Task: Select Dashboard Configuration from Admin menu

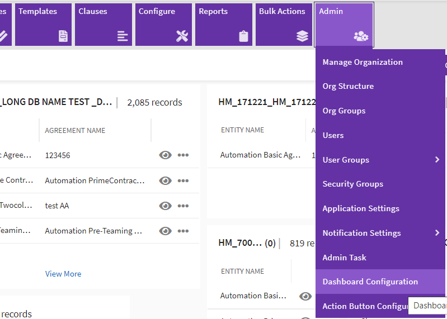Action: click(370, 282)
